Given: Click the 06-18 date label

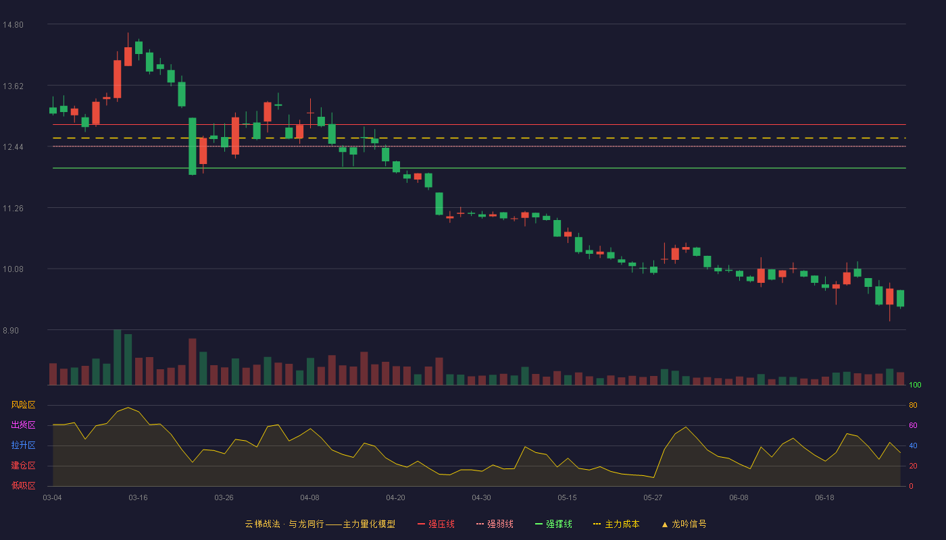Looking at the screenshot, I should [x=824, y=497].
